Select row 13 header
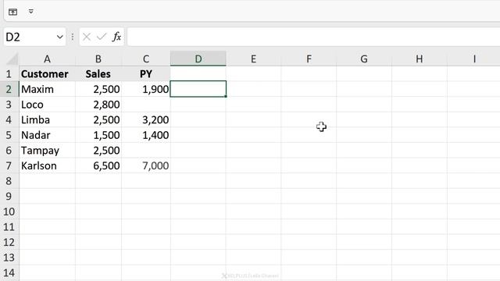This screenshot has height=281, width=500. click(x=9, y=258)
